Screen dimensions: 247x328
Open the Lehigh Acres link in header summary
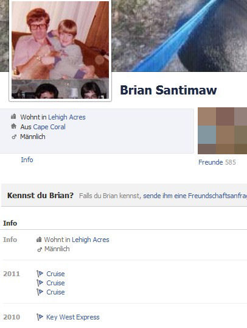66,117
